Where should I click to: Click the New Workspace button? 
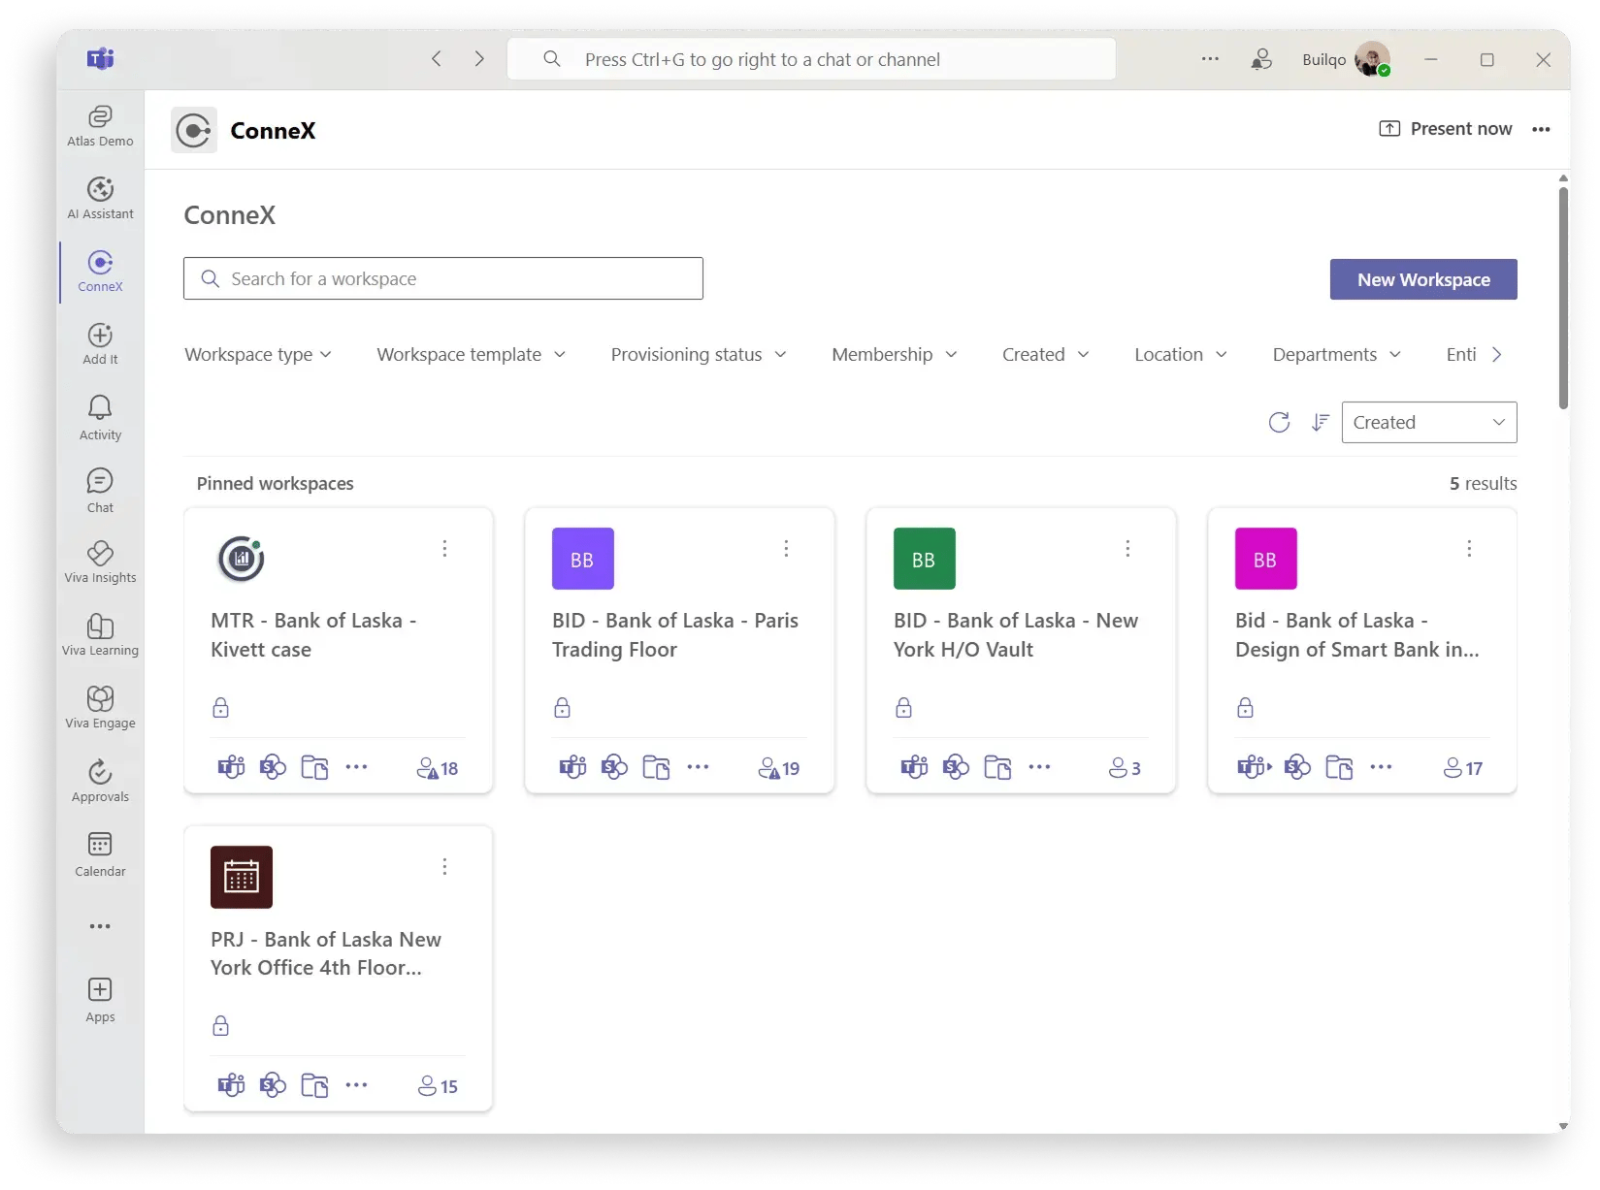pyautogui.click(x=1422, y=279)
